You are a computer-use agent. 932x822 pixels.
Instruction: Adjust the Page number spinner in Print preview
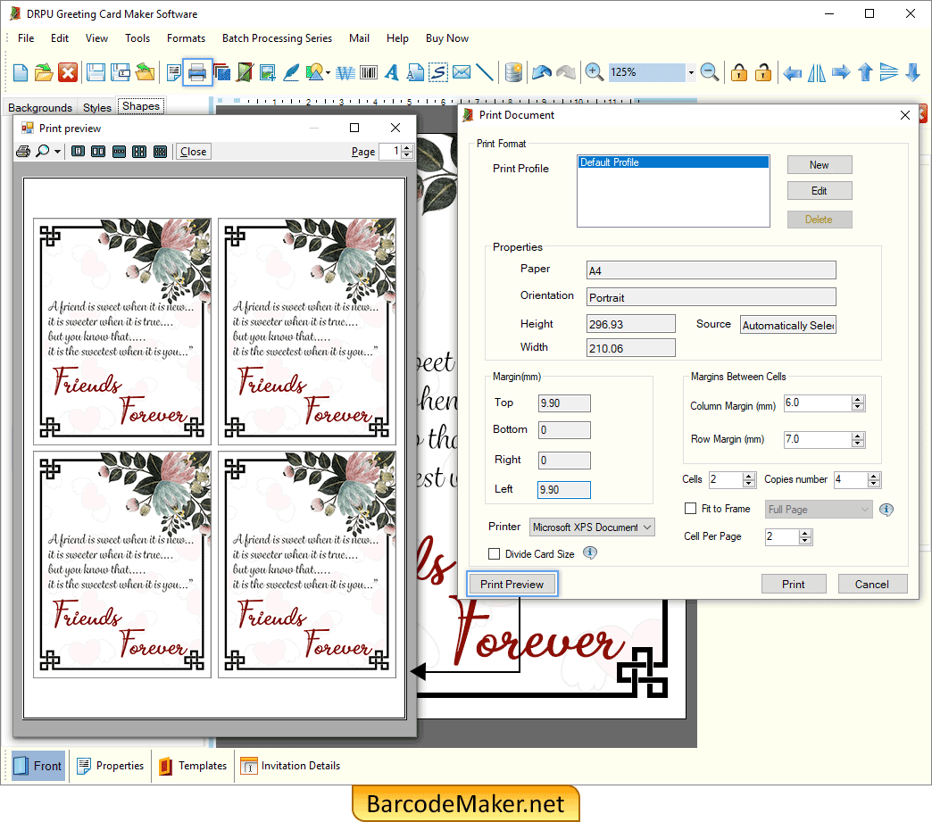406,152
